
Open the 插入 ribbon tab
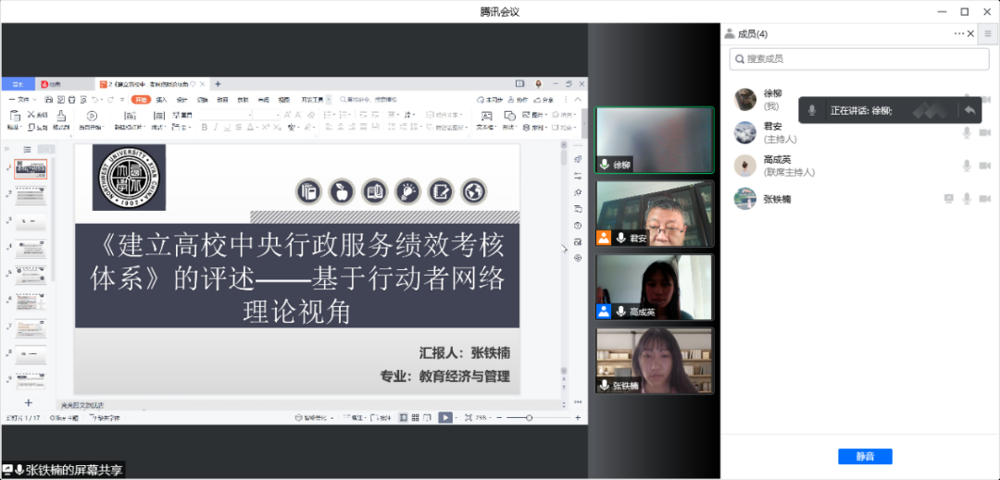click(161, 99)
